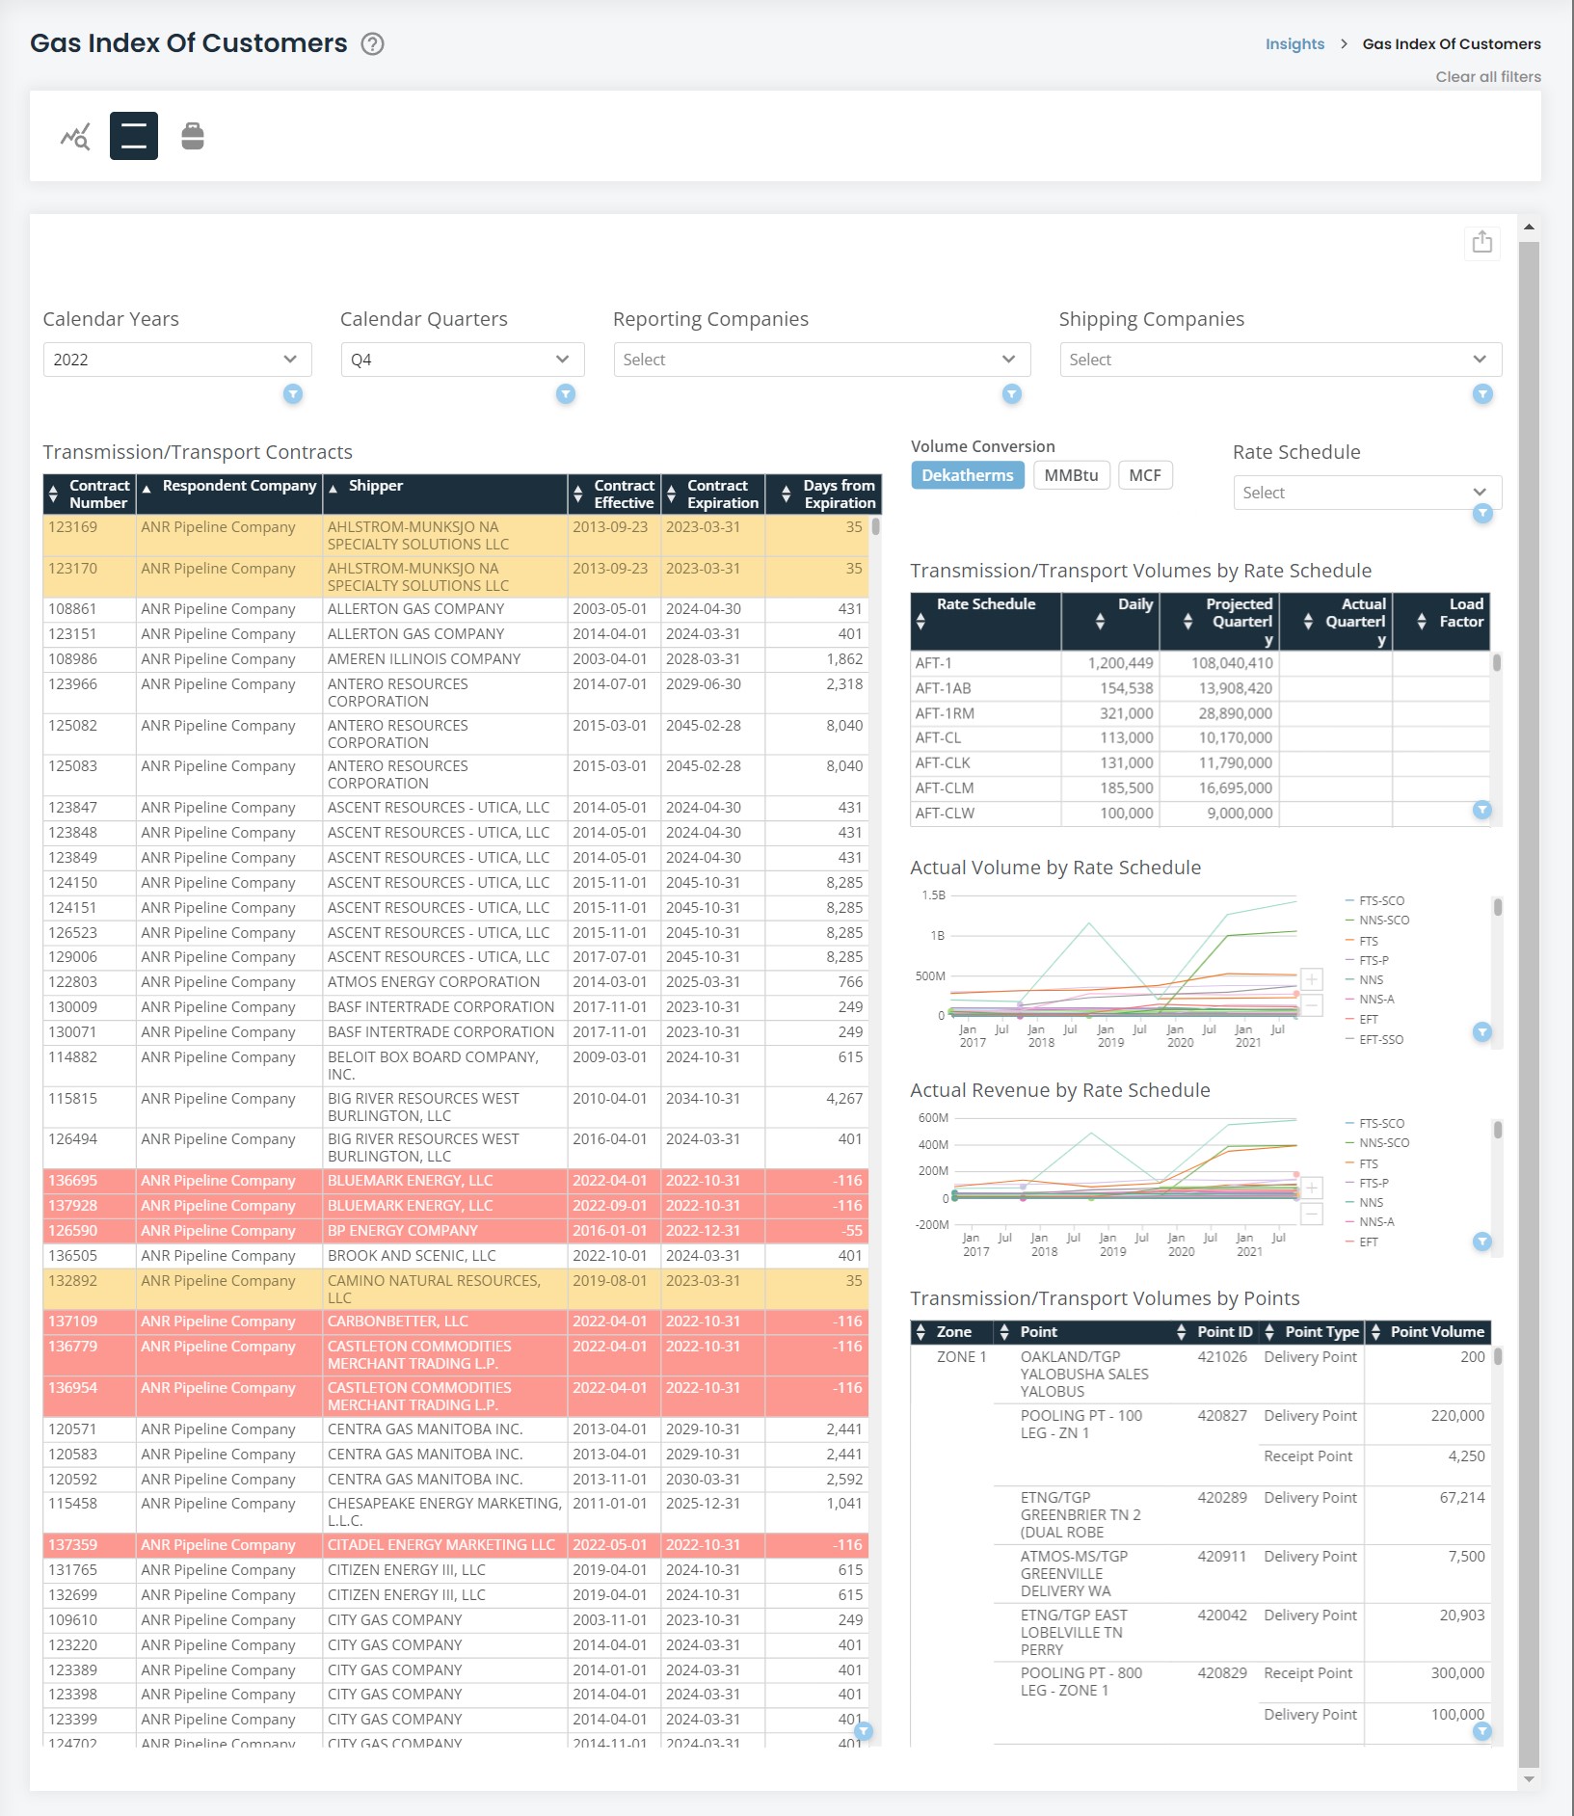This screenshot has height=1816, width=1574.
Task: Open the chart analysis view icon
Action: pyautogui.click(x=75, y=136)
